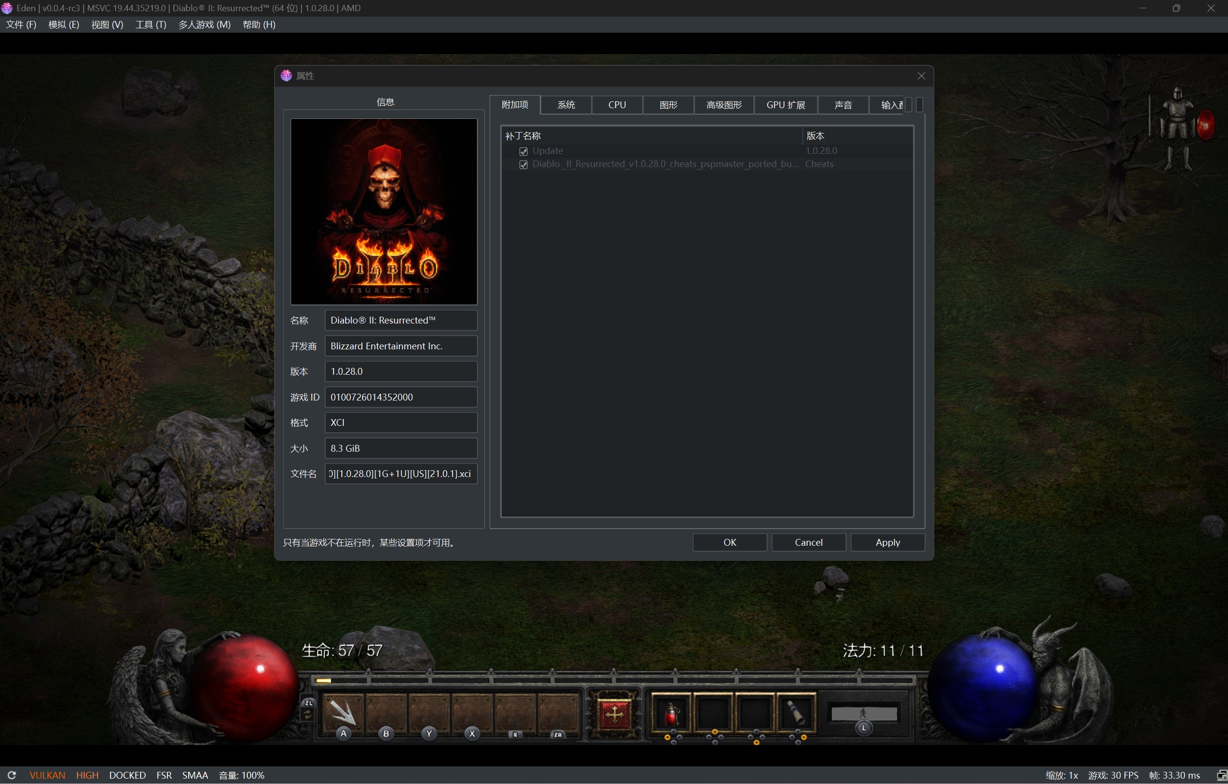This screenshot has width=1228, height=784.
Task: Open the 视图 (View) menu
Action: coord(107,24)
